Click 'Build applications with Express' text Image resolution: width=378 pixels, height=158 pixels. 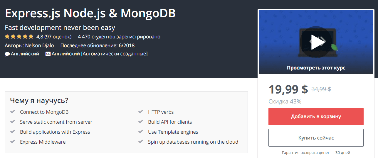(x=55, y=132)
